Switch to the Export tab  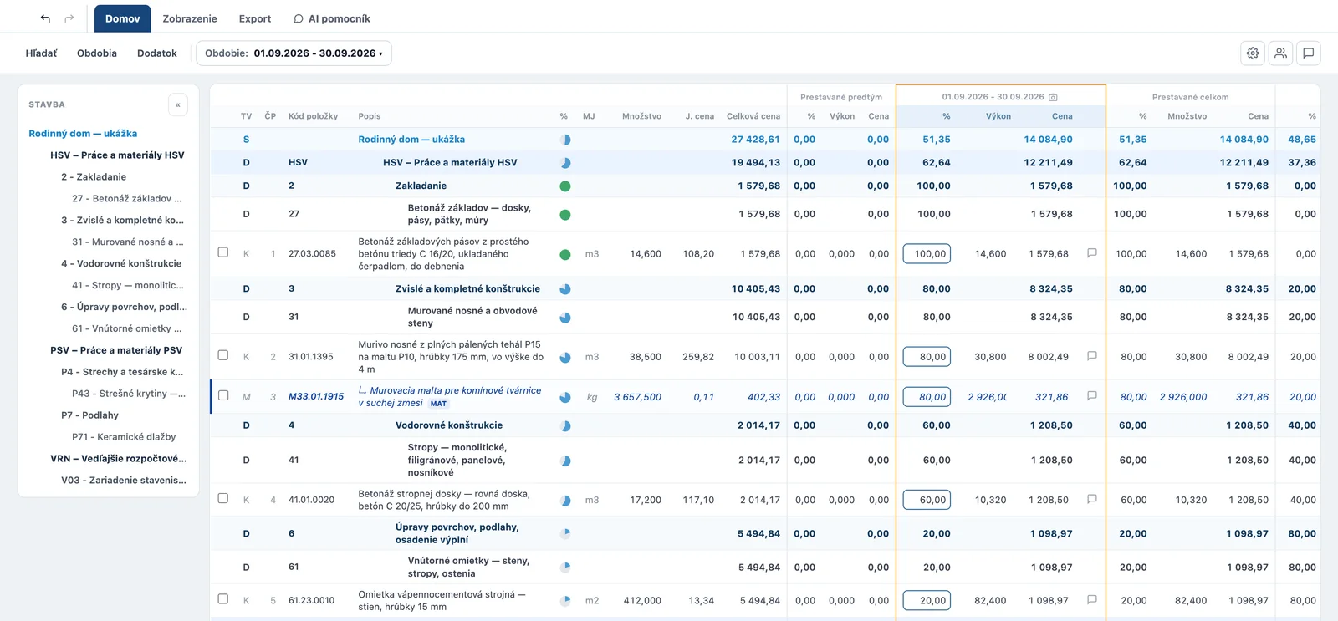(255, 18)
